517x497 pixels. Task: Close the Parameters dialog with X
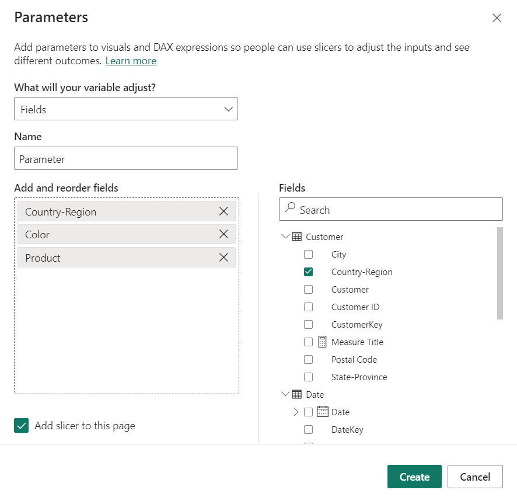[497, 18]
